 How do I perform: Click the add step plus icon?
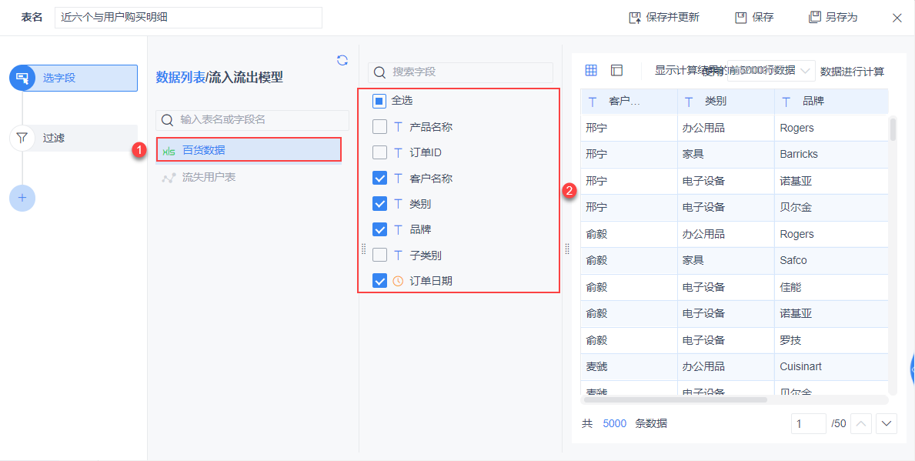22,198
